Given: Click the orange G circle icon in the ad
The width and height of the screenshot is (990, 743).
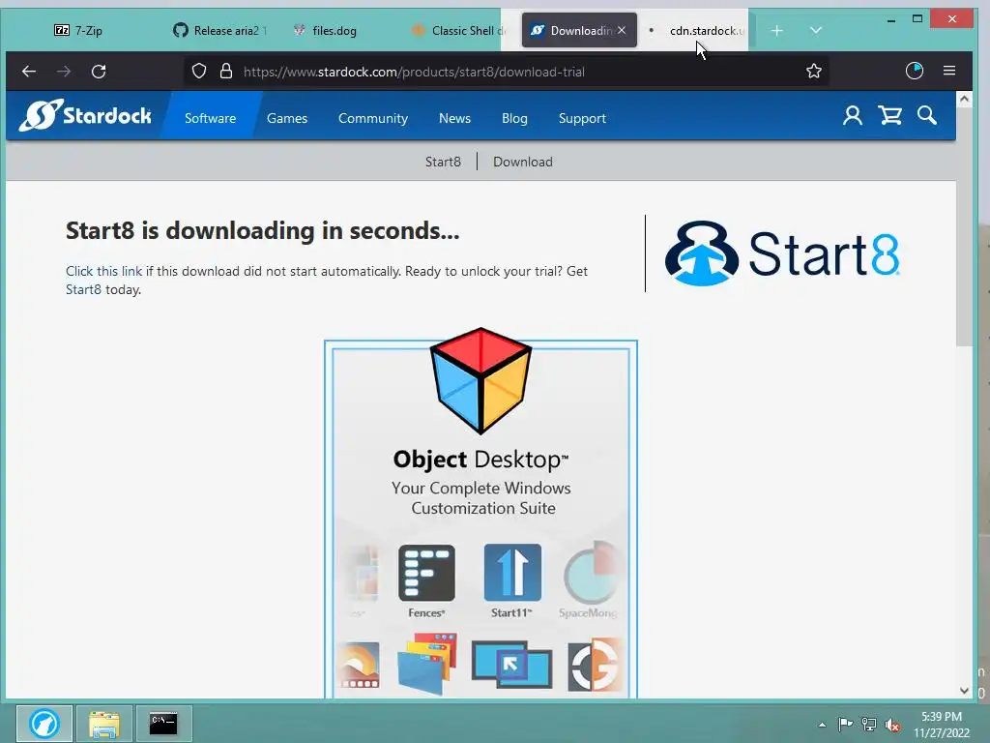Looking at the screenshot, I should pyautogui.click(x=594, y=666).
